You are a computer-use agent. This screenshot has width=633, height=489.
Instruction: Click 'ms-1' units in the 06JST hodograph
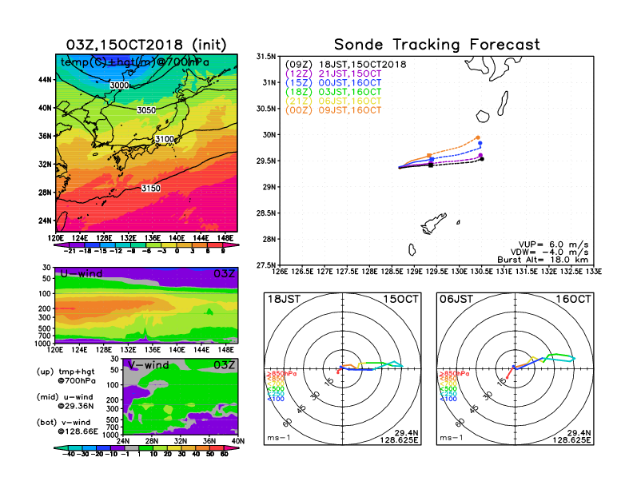point(451,438)
